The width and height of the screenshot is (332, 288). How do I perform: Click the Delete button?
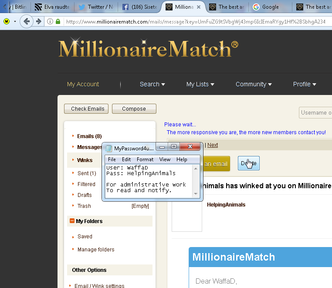tap(249, 163)
